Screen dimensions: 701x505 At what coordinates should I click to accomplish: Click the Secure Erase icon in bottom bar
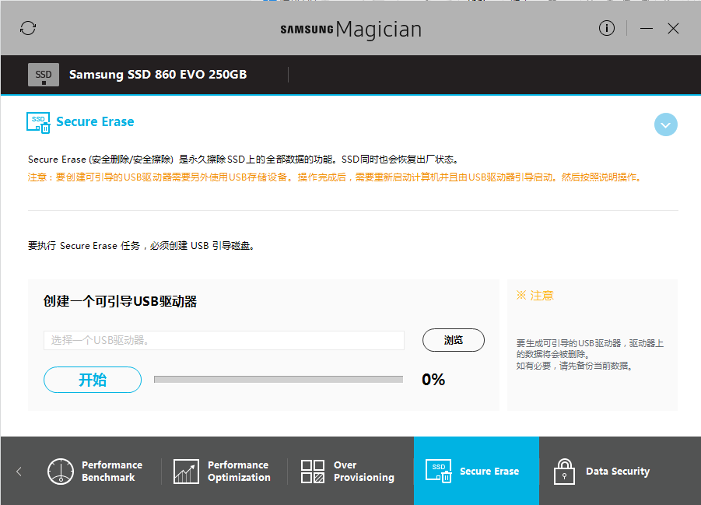point(438,472)
